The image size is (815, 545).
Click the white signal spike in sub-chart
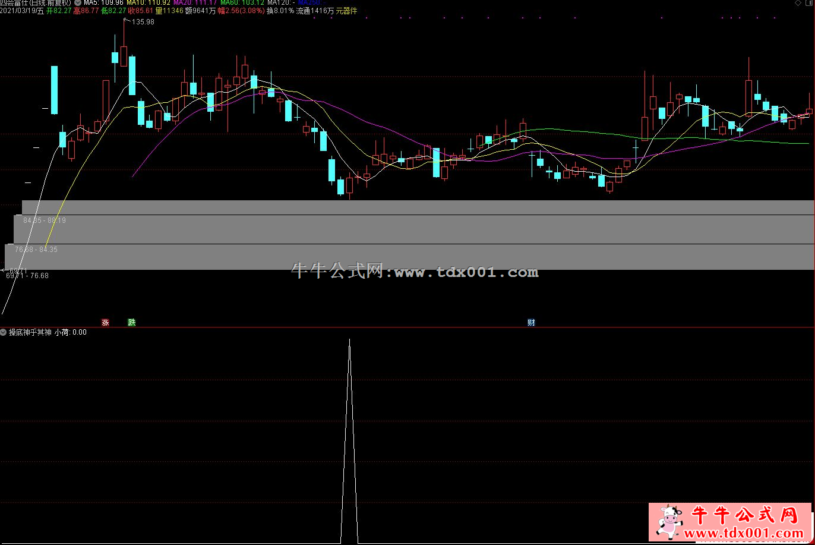pos(349,441)
